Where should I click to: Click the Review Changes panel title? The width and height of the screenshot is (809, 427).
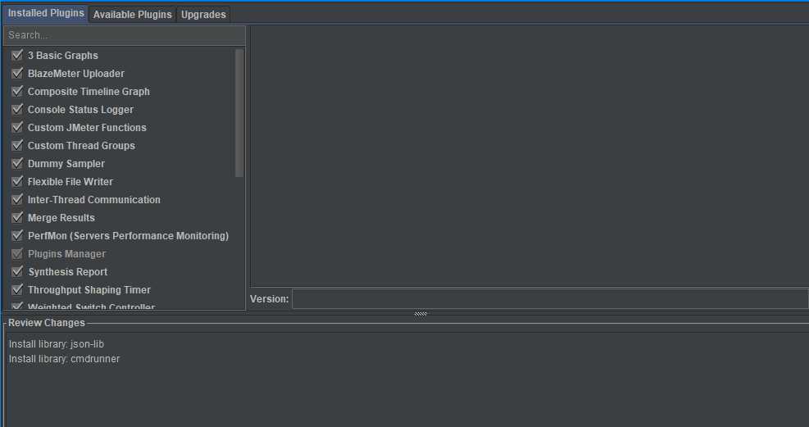47,323
